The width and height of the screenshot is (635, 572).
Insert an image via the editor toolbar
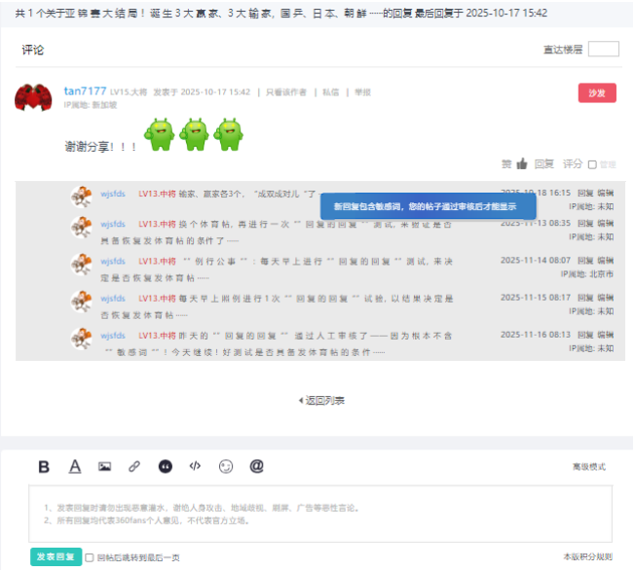(x=104, y=466)
